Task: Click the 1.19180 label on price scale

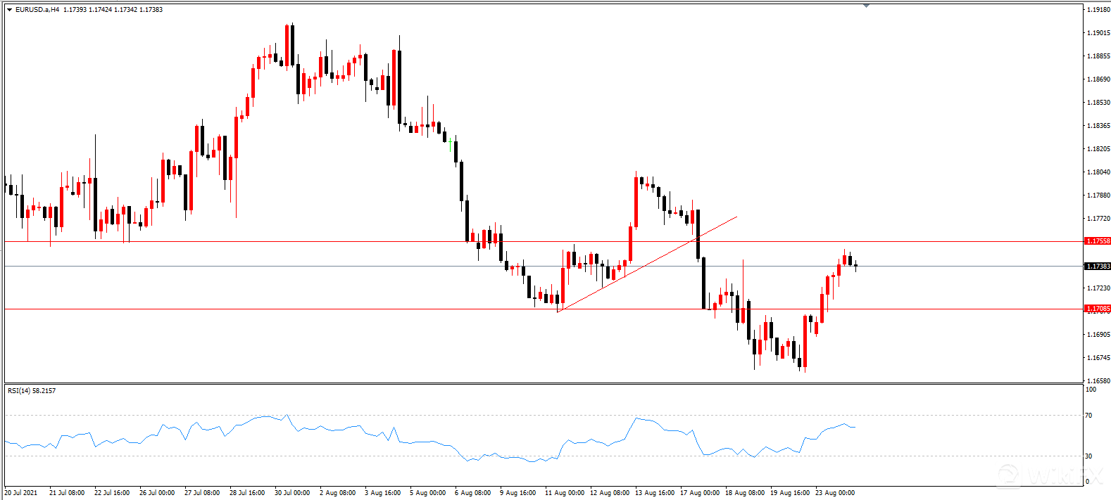Action: point(1098,10)
